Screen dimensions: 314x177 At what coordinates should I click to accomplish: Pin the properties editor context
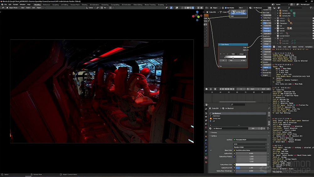coord(269,108)
